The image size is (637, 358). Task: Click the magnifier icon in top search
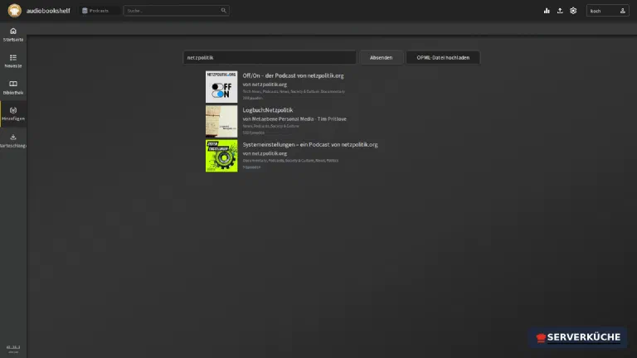[223, 11]
